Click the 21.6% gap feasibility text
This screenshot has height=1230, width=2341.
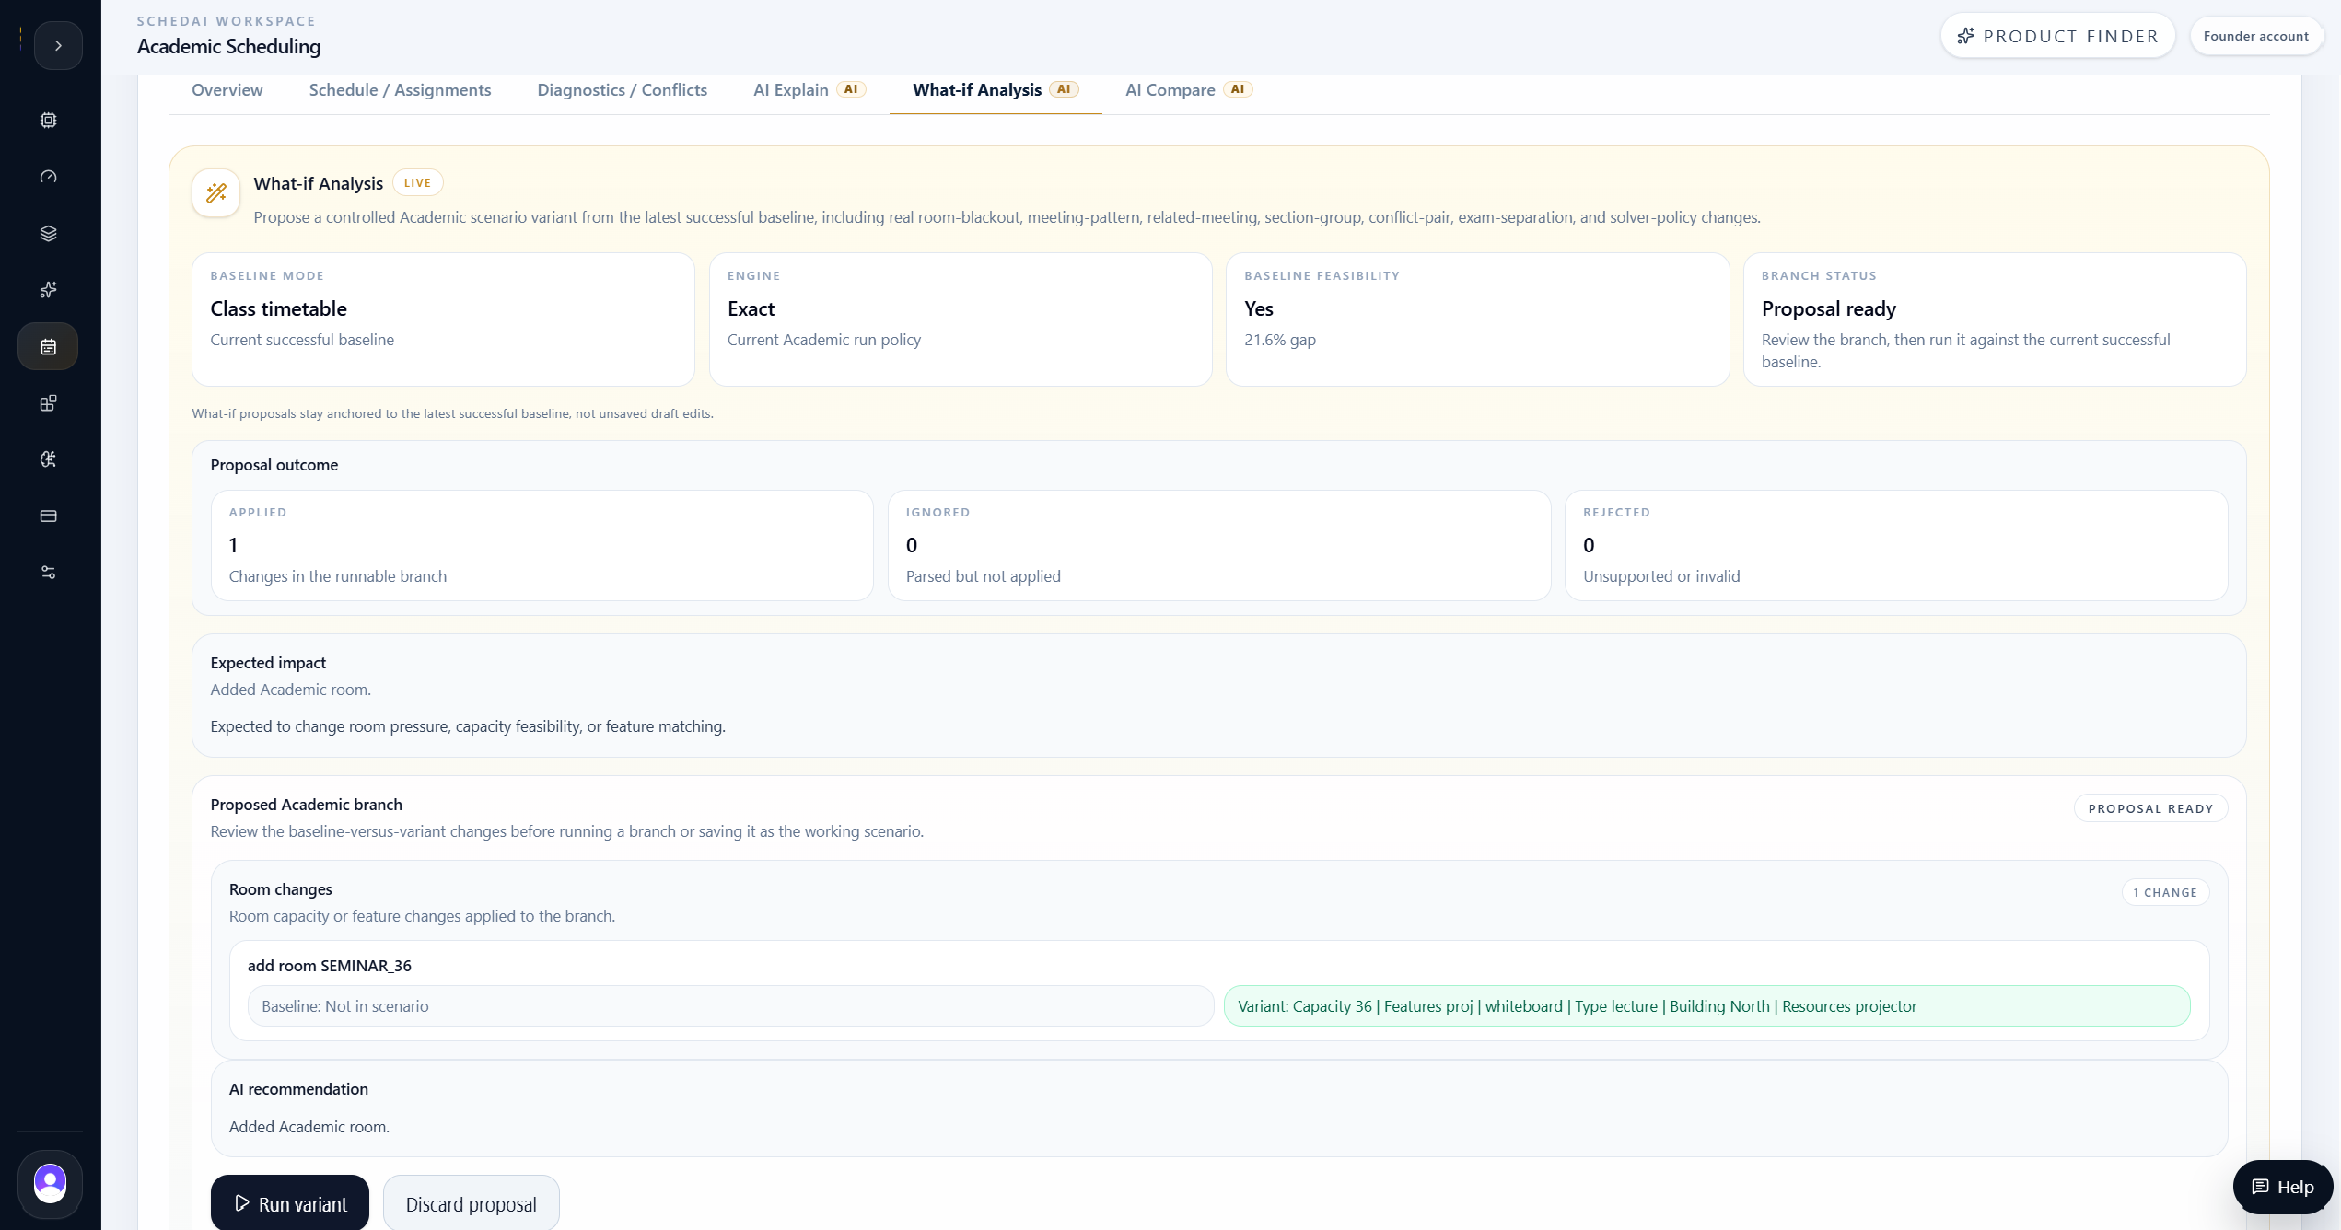1280,340
